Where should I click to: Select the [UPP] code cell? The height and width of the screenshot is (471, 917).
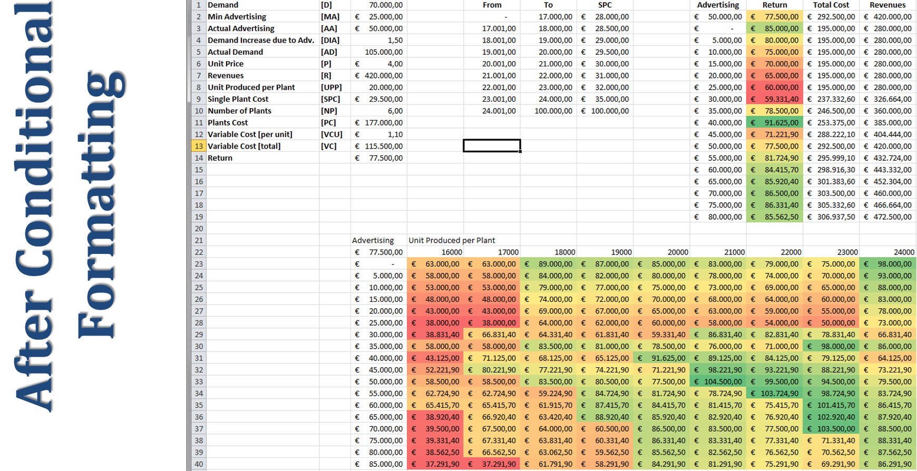click(335, 87)
